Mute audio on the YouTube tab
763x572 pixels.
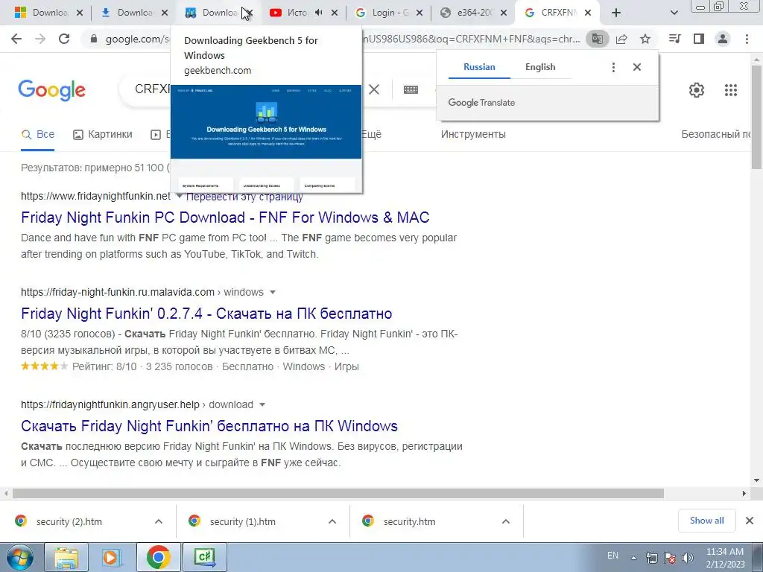[x=318, y=13]
